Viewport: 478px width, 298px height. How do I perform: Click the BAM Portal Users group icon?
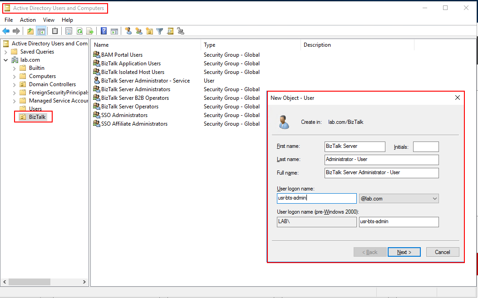(97, 54)
